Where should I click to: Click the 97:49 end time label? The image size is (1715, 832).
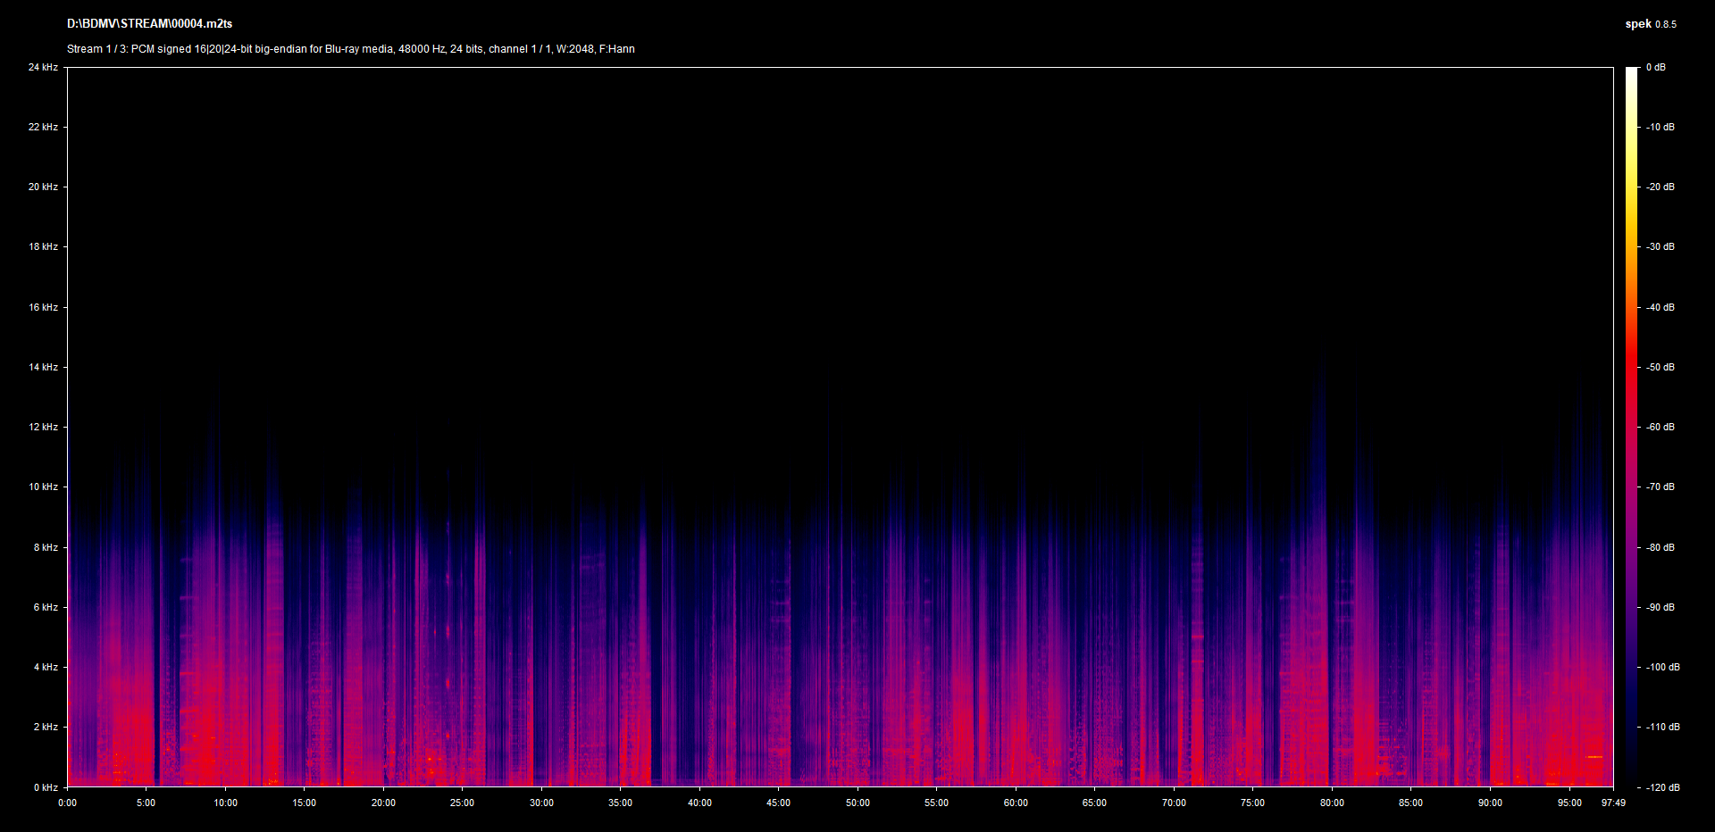point(1613,803)
